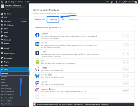Connect the Bluesky account

coord(125,76)
